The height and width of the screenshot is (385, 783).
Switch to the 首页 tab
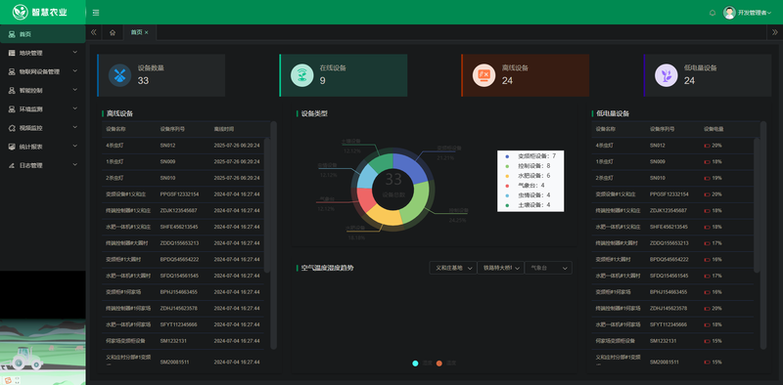(x=136, y=32)
